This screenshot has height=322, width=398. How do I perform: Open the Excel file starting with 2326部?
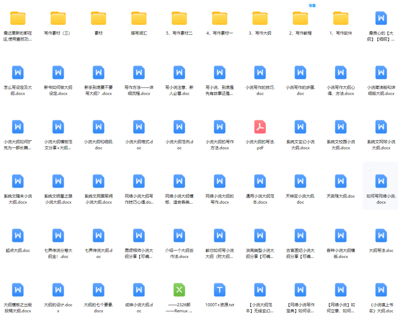tap(179, 290)
